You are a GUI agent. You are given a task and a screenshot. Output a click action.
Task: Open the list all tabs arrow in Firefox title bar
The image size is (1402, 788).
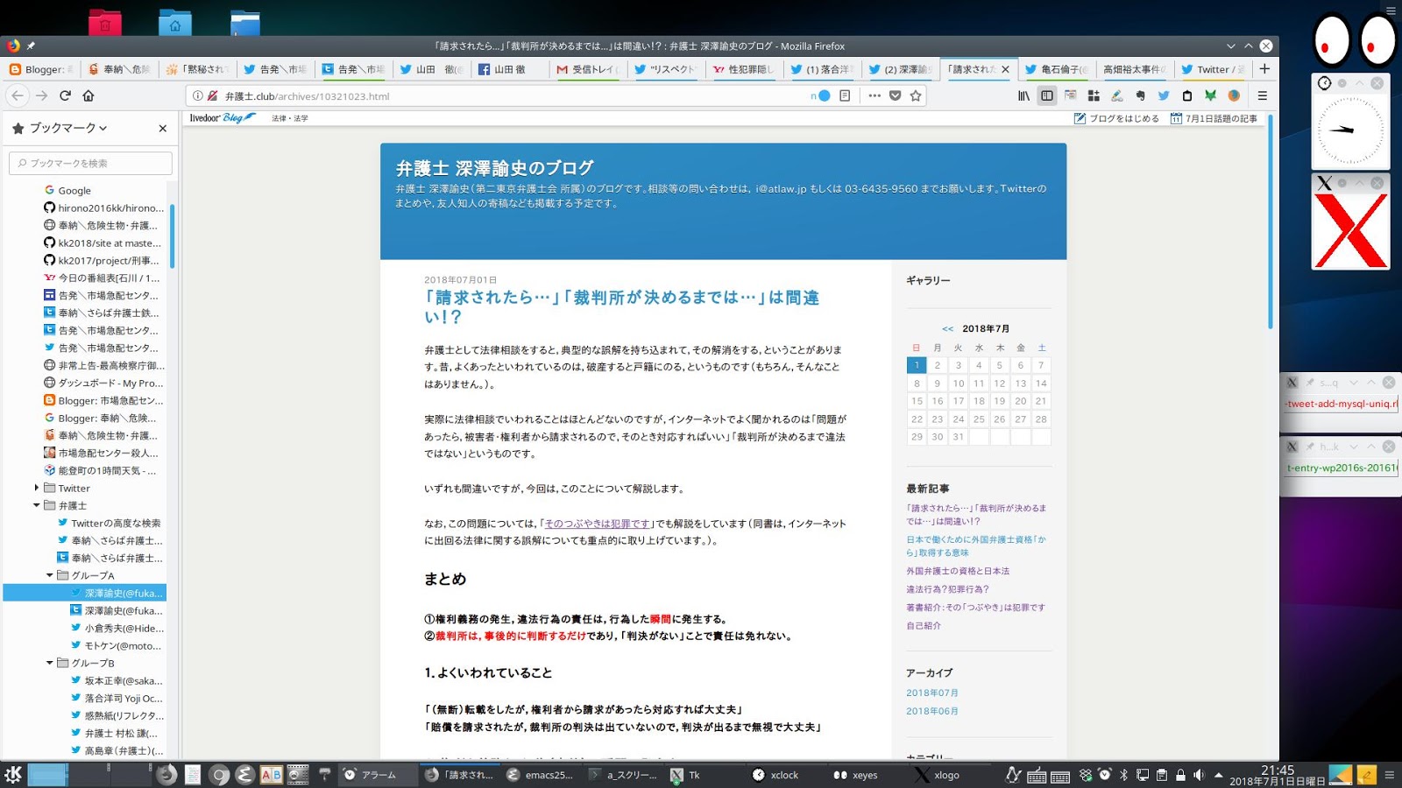[1231, 46]
